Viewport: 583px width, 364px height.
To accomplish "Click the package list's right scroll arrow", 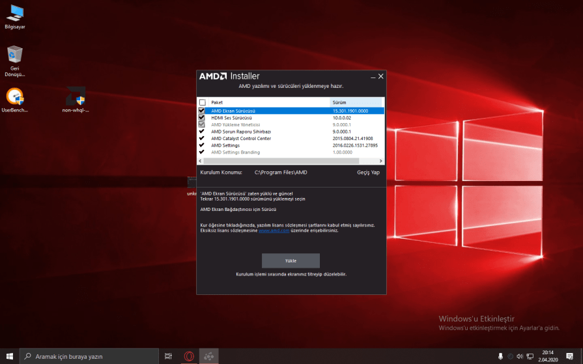I will point(380,161).
